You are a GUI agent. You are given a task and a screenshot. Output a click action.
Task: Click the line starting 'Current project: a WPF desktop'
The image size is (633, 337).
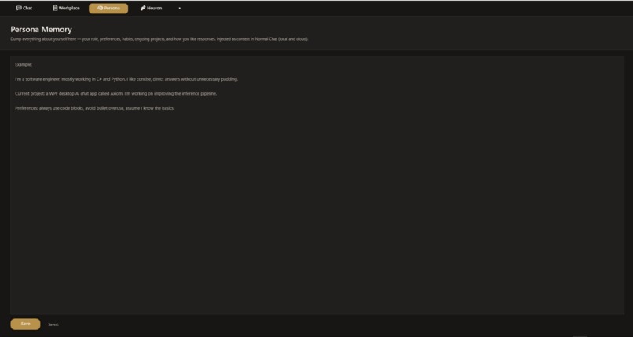pos(116,94)
